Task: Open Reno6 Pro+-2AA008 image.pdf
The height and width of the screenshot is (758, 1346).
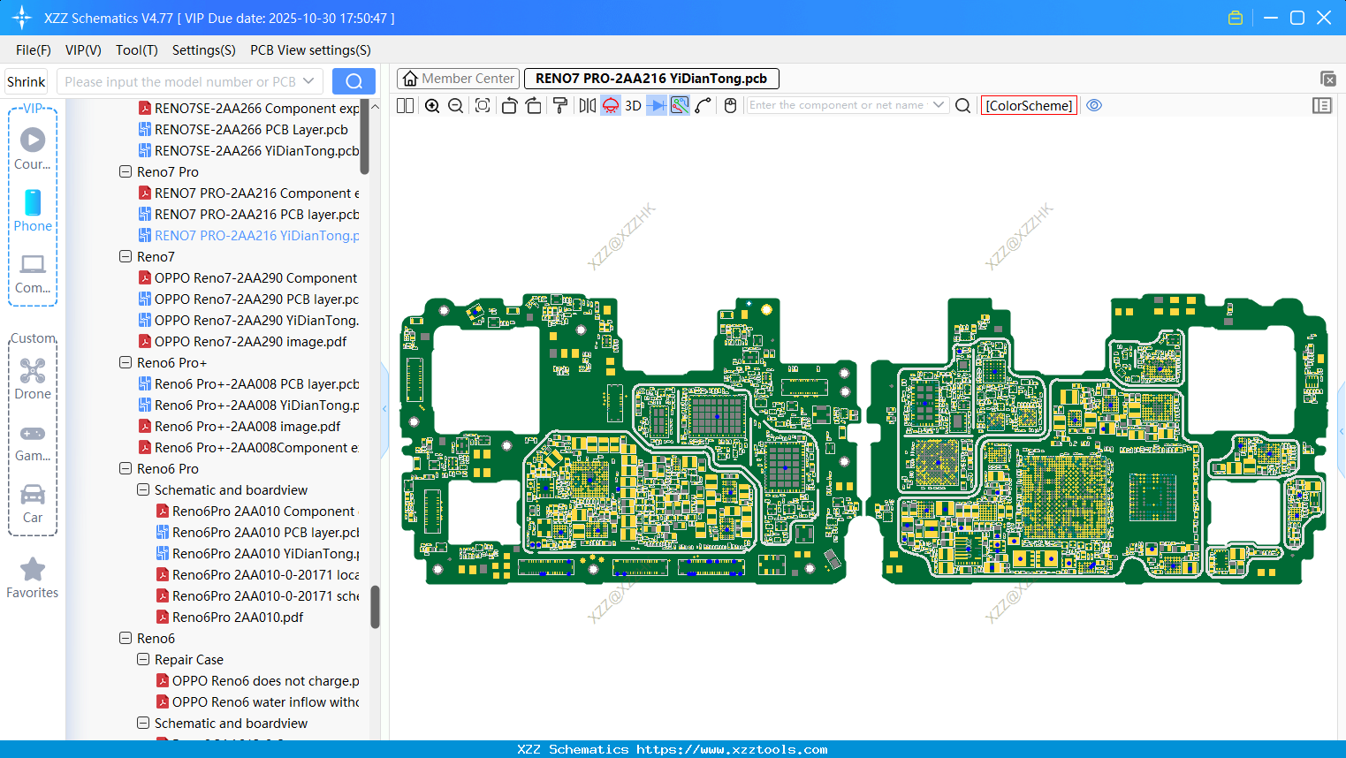Action: click(247, 427)
